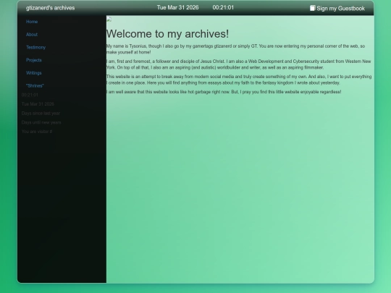
Task: Open the Testimony sidebar link
Action: [35, 47]
